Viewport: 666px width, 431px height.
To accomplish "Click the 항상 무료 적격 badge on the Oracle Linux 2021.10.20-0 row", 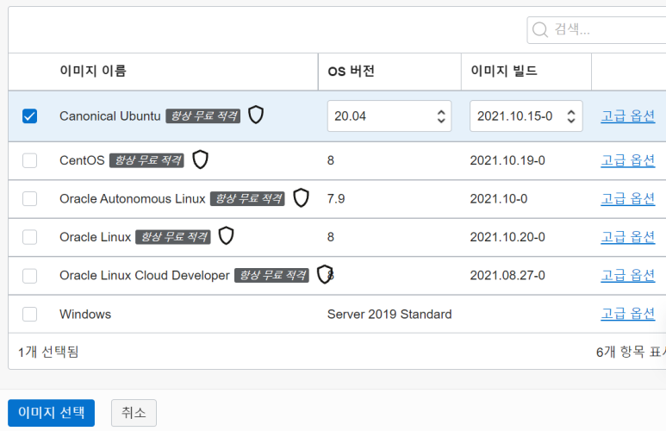I will pyautogui.click(x=173, y=237).
